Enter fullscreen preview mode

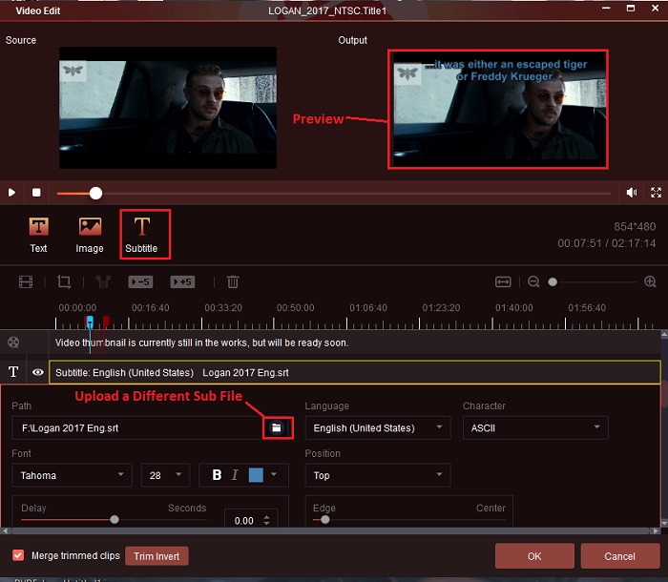coord(657,193)
